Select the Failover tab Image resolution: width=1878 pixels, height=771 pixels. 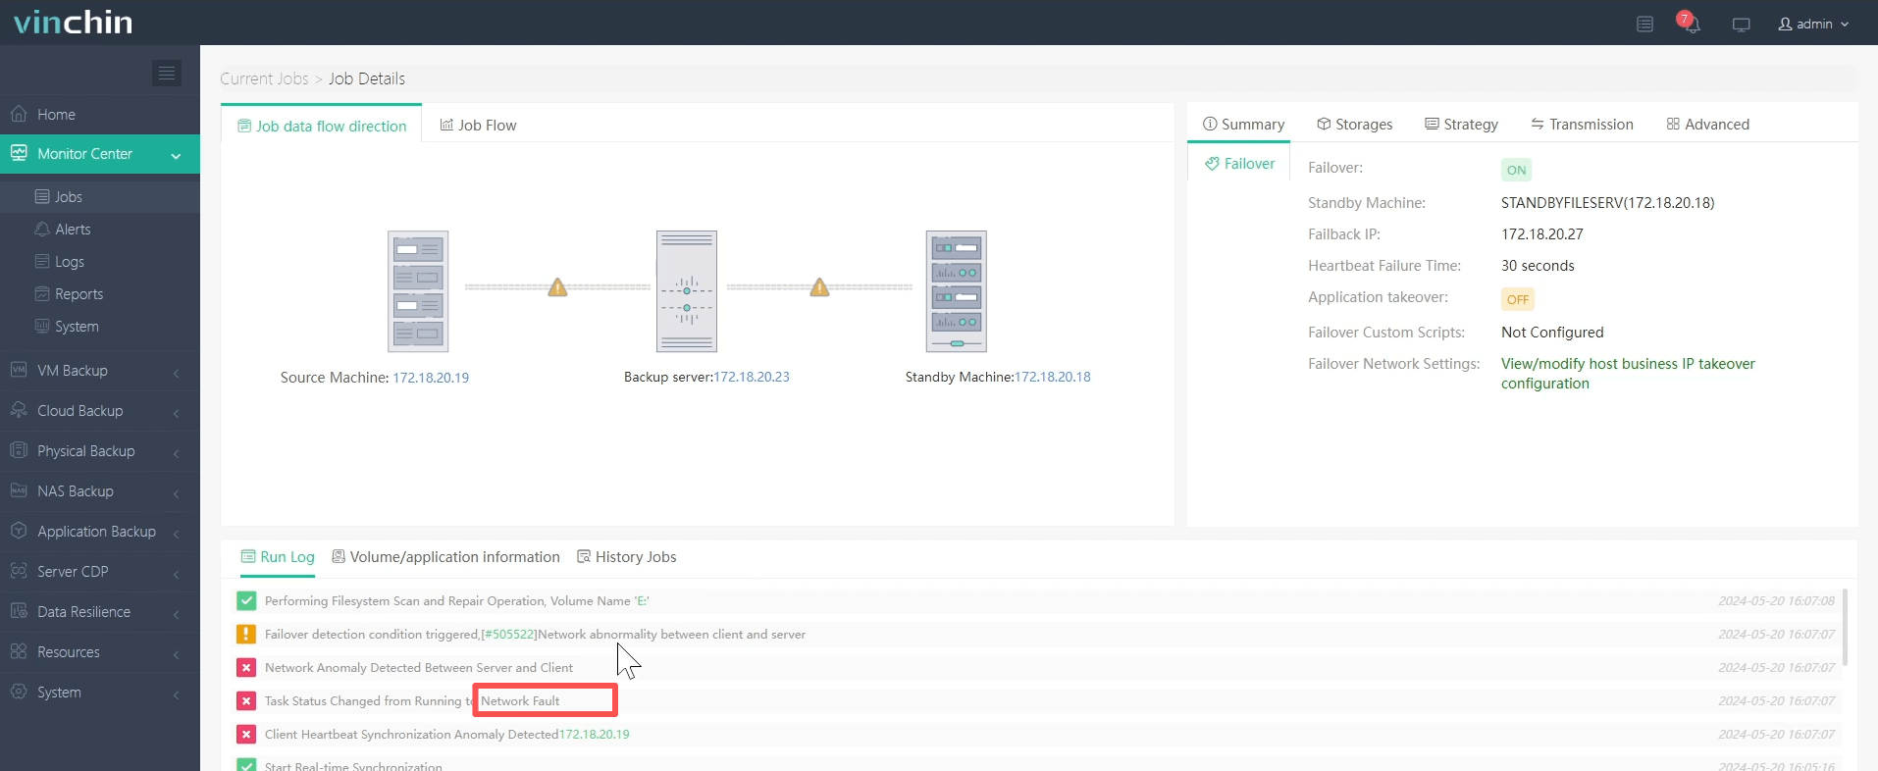(1239, 164)
